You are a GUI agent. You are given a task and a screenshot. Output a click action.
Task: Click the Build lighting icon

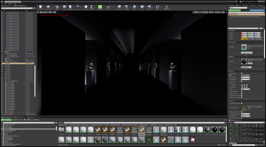(134, 7)
